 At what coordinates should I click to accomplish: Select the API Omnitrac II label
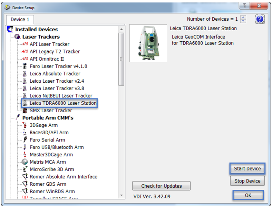pos(47,59)
